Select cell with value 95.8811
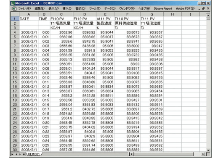 [x=105, y=95]
